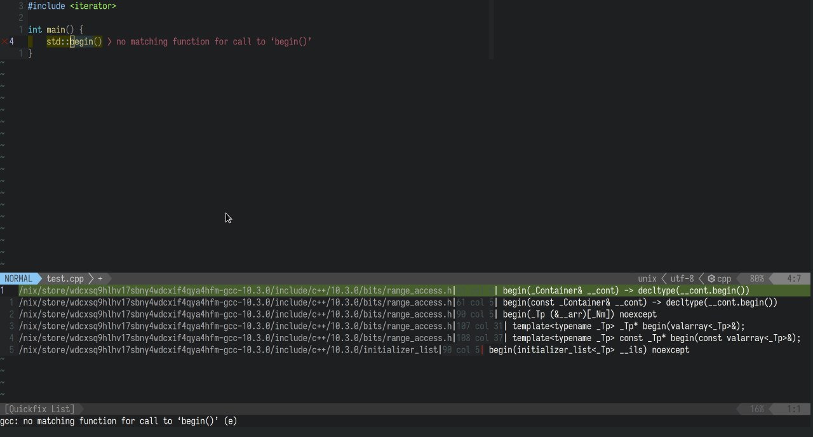Click the inline 'no matching function' diagnostic text

pos(214,42)
